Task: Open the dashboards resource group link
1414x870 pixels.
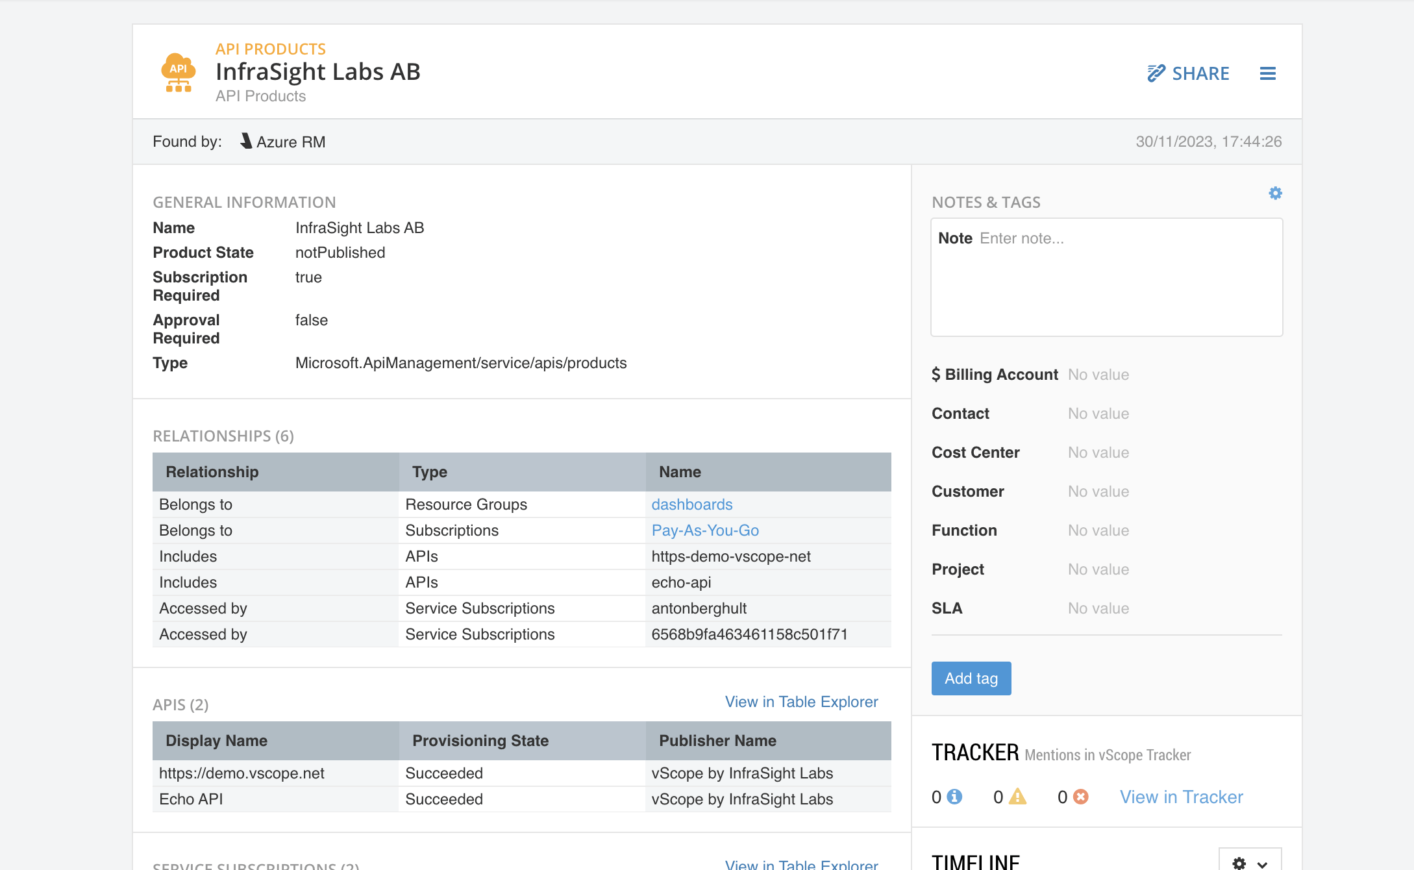Action: [692, 504]
